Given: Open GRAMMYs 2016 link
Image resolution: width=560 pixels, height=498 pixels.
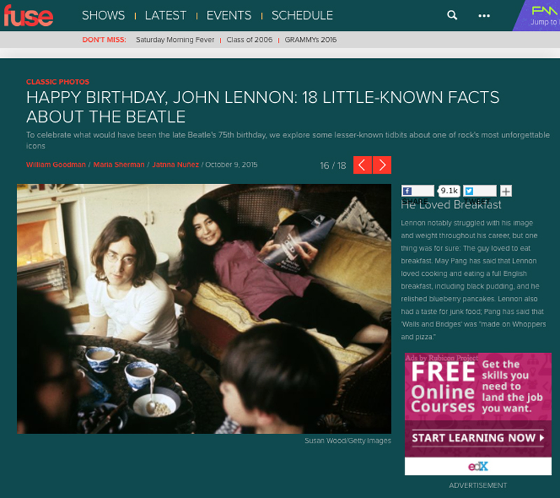Looking at the screenshot, I should tap(310, 40).
